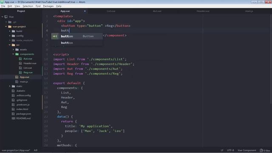Switch to the Aut.vue editor tab
The height and width of the screenshot is (153, 272).
pos(157,11)
